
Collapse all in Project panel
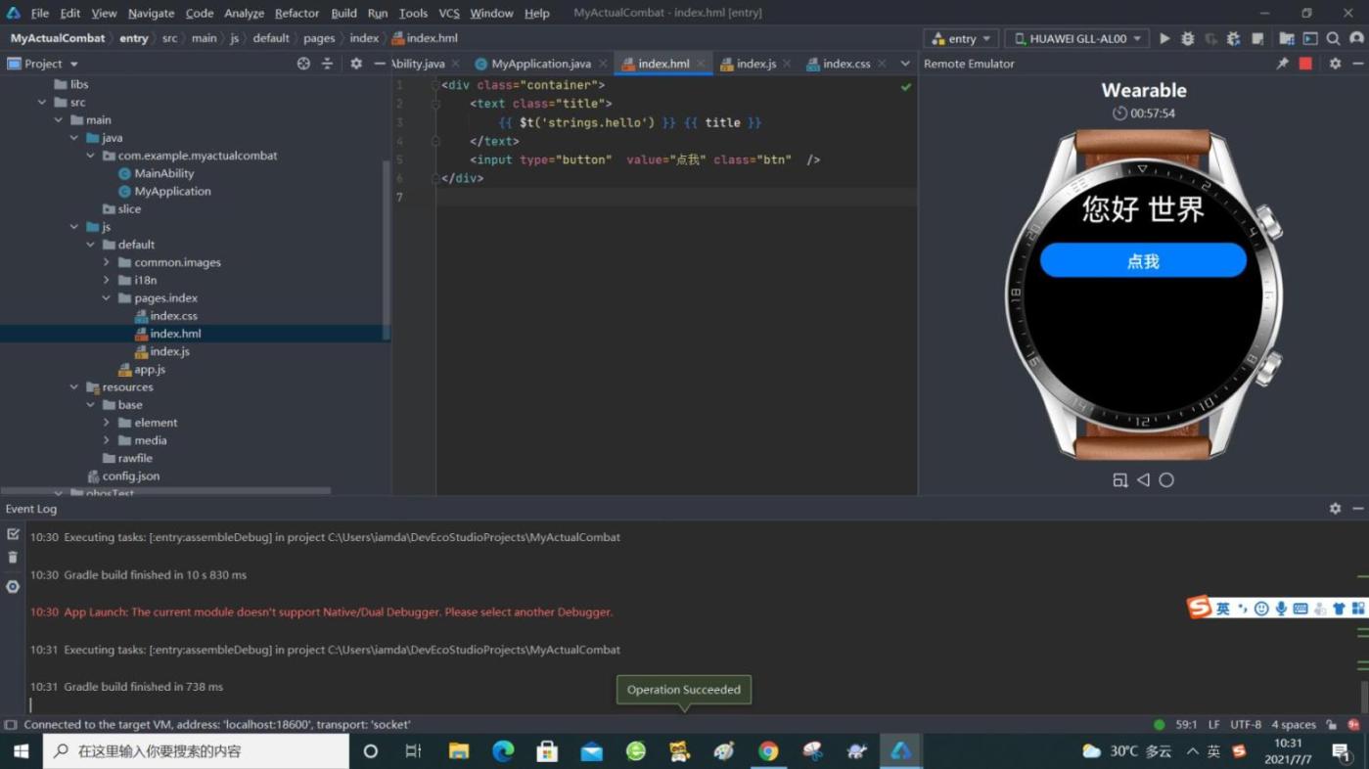tap(327, 64)
